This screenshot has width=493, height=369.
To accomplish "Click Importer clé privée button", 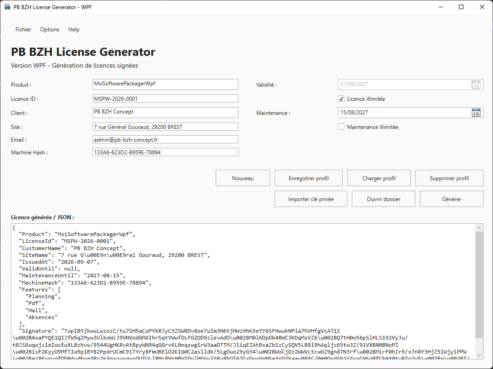I will (311, 199).
